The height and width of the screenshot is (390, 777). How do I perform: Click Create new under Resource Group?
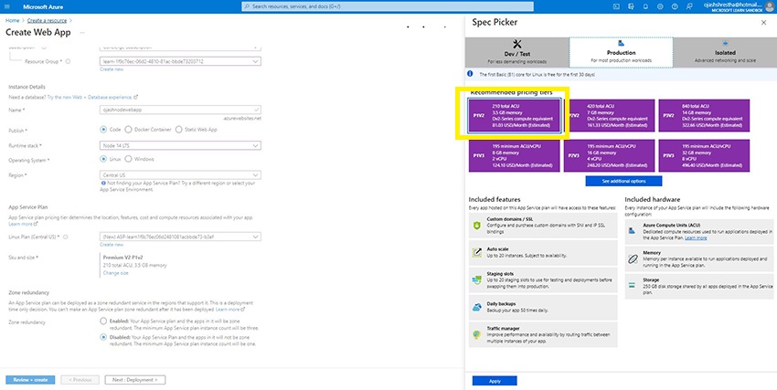click(x=112, y=69)
